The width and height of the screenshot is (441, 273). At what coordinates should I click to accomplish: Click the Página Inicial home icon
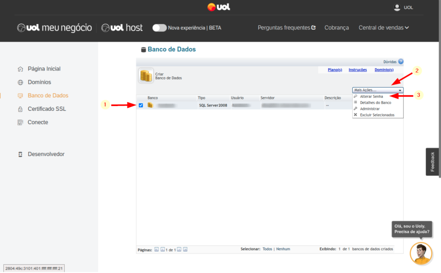click(20, 69)
